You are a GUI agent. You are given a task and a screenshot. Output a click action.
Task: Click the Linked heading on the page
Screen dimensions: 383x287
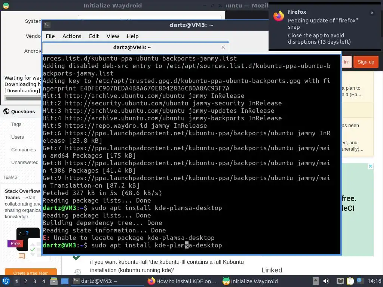(272, 270)
